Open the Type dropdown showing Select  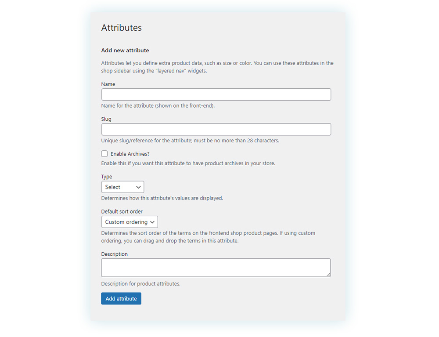pyautogui.click(x=122, y=187)
